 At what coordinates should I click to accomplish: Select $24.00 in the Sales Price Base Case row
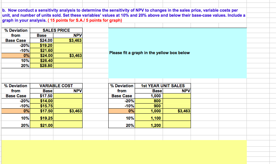coord(41,40)
